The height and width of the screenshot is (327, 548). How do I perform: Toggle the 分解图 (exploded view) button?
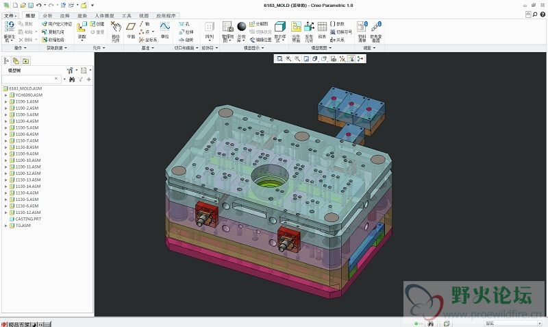259,24
